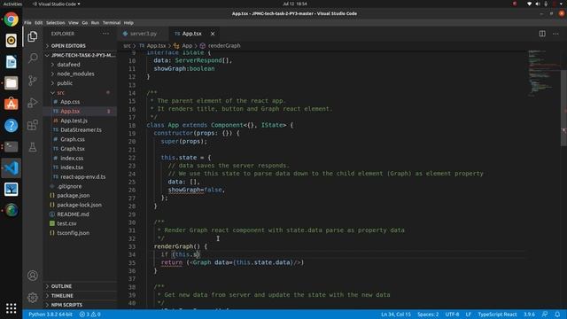567x319 pixels.
Task: Open the Manage gear icon
Action: click(x=33, y=298)
